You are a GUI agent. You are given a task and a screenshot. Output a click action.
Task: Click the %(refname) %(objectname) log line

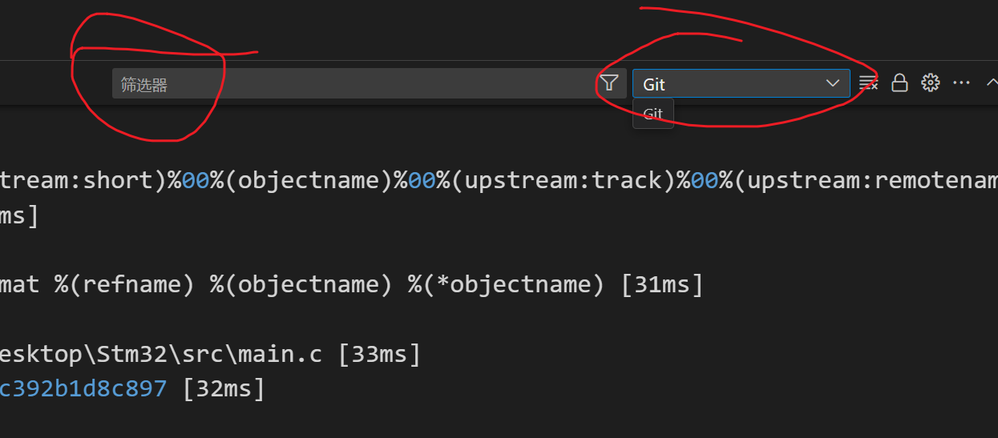pyautogui.click(x=351, y=284)
